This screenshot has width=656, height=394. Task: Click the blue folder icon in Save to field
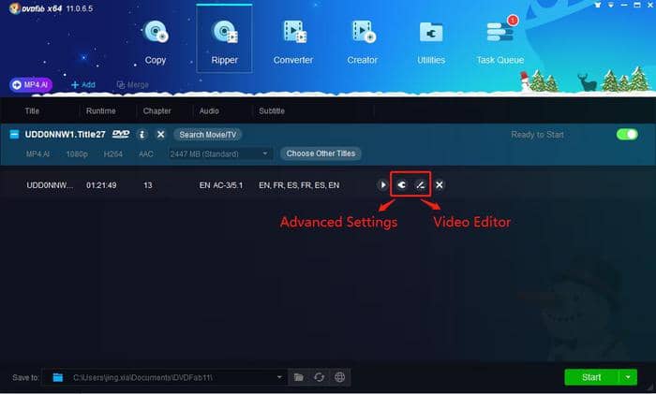pyautogui.click(x=58, y=377)
